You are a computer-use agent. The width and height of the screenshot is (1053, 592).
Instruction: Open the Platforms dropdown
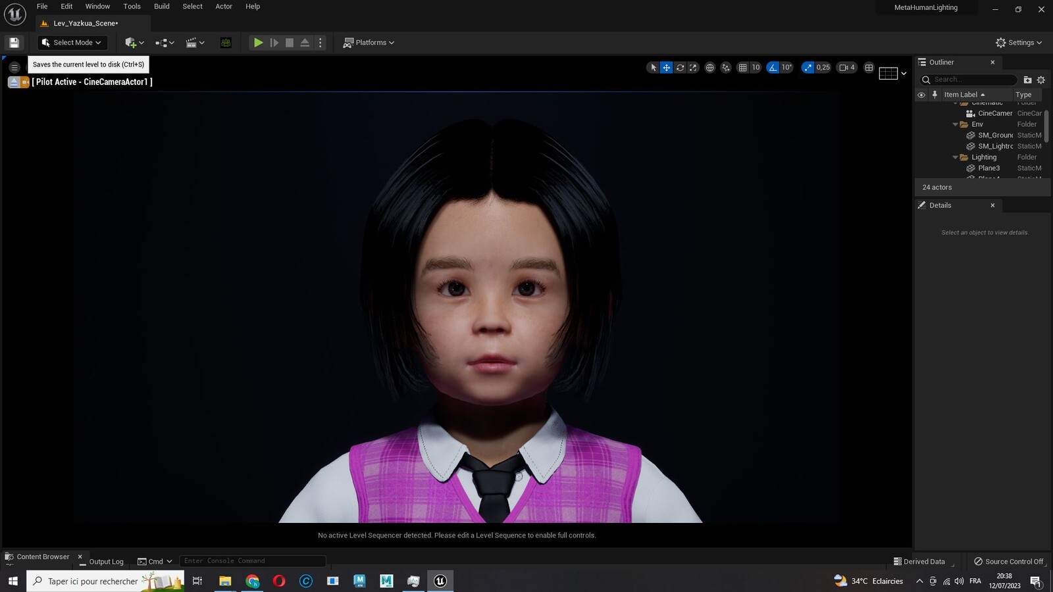(x=369, y=43)
